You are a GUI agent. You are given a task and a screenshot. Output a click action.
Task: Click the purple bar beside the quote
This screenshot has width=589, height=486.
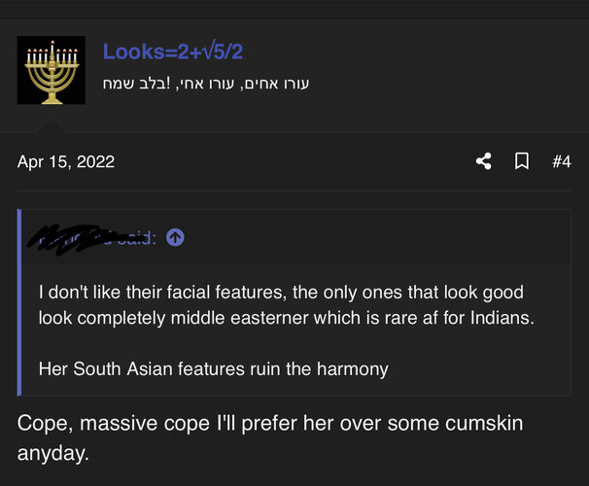(19, 302)
